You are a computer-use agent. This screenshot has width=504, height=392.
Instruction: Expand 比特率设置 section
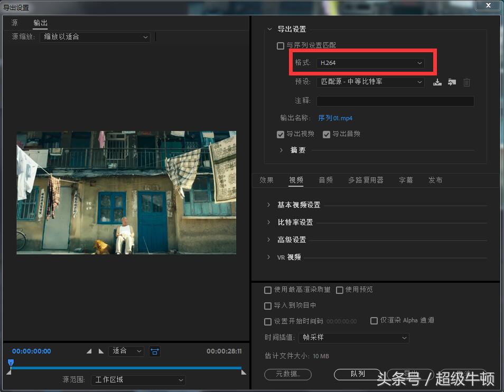pyautogui.click(x=269, y=222)
